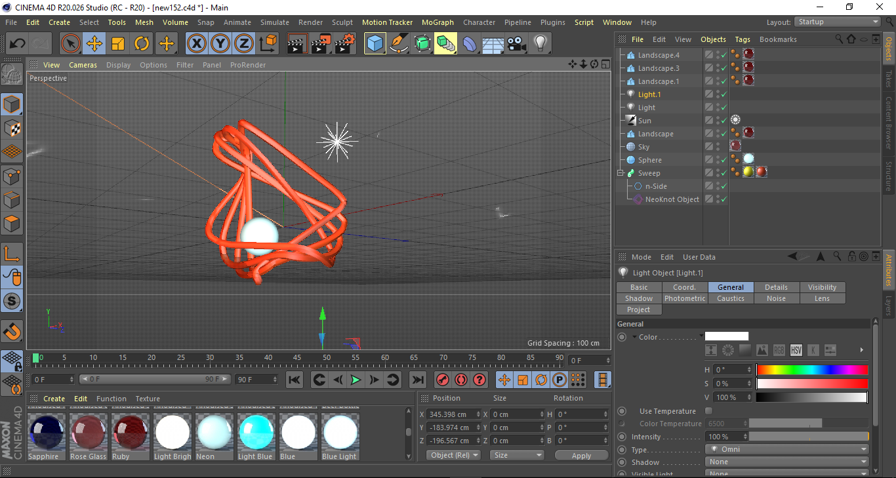Open the Spline Pen tool
Image resolution: width=896 pixels, height=478 pixels.
[x=399, y=44]
